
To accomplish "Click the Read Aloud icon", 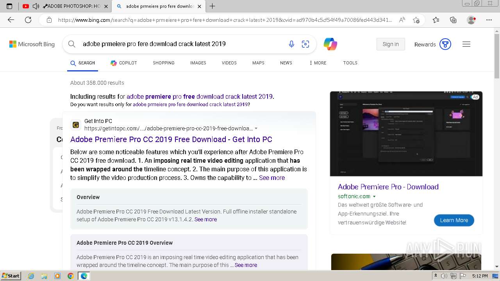I will click(x=402, y=20).
